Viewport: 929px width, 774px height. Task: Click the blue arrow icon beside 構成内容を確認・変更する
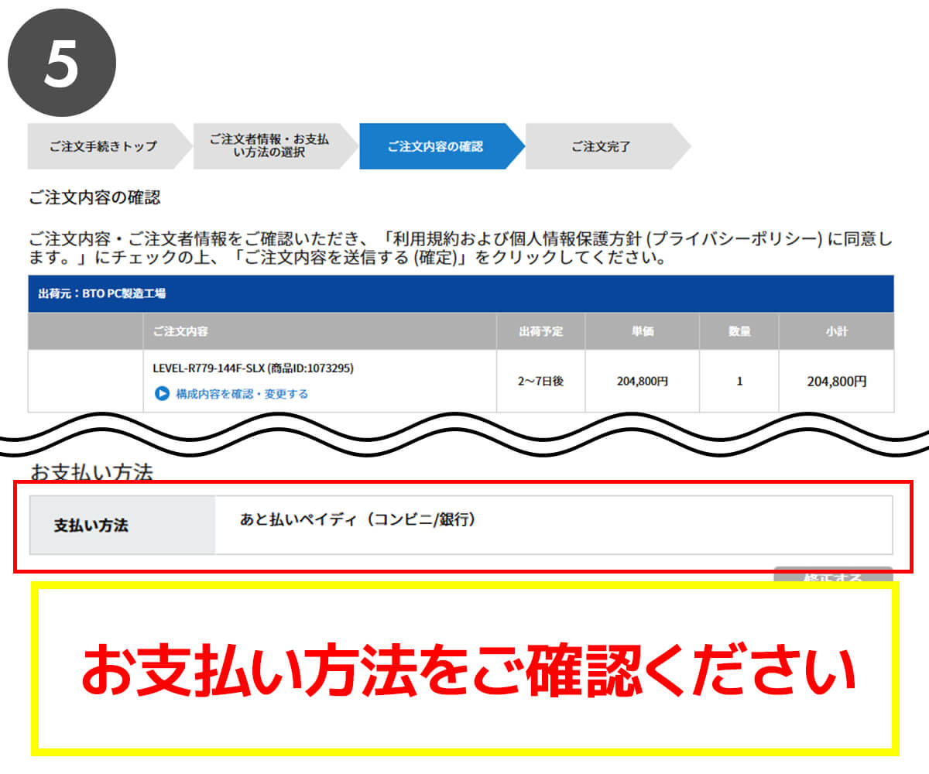tap(162, 393)
